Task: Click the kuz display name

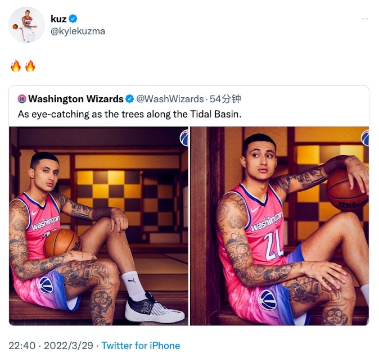Action: point(58,19)
